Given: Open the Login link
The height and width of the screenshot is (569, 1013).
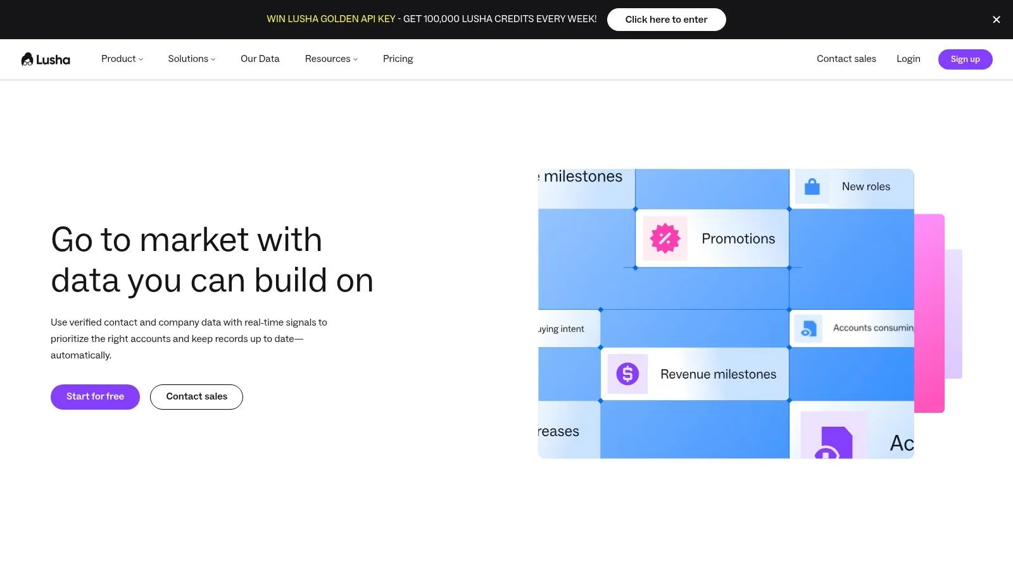Looking at the screenshot, I should [908, 59].
